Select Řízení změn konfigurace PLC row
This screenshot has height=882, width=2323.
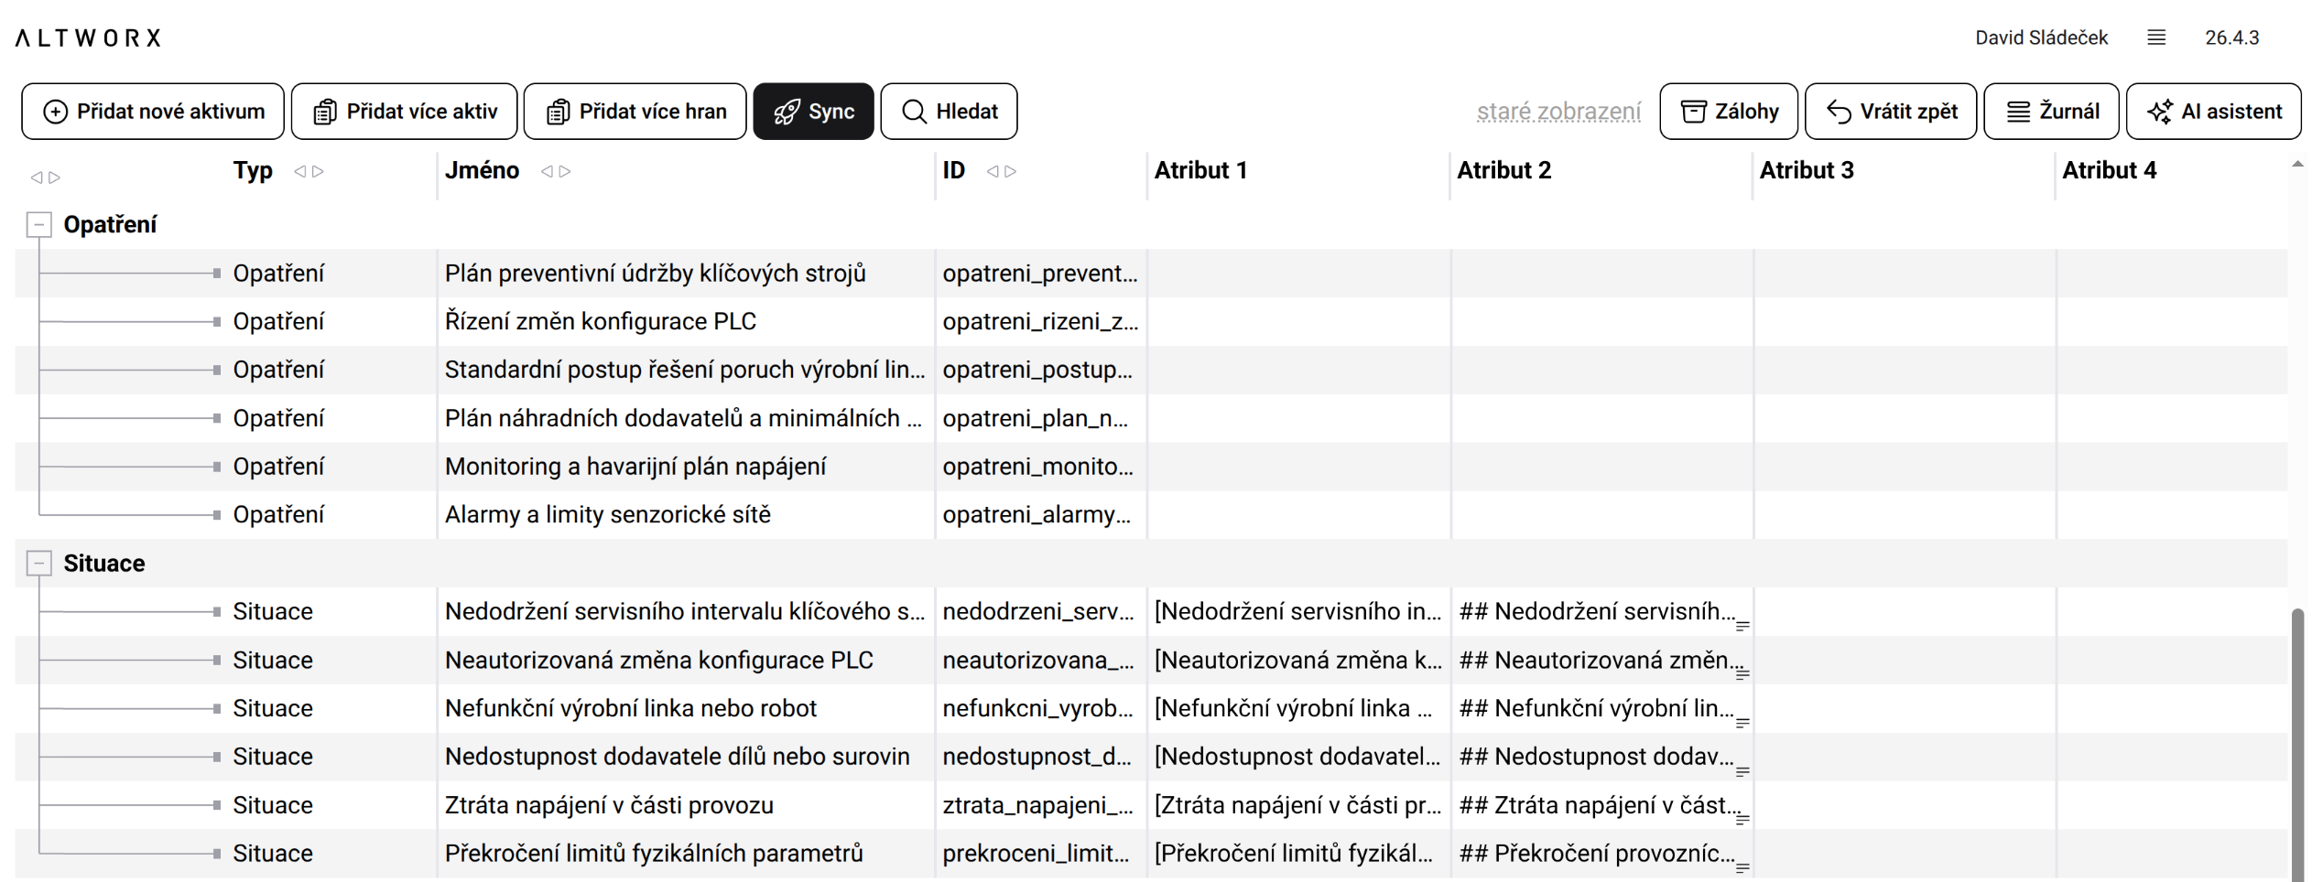600,322
